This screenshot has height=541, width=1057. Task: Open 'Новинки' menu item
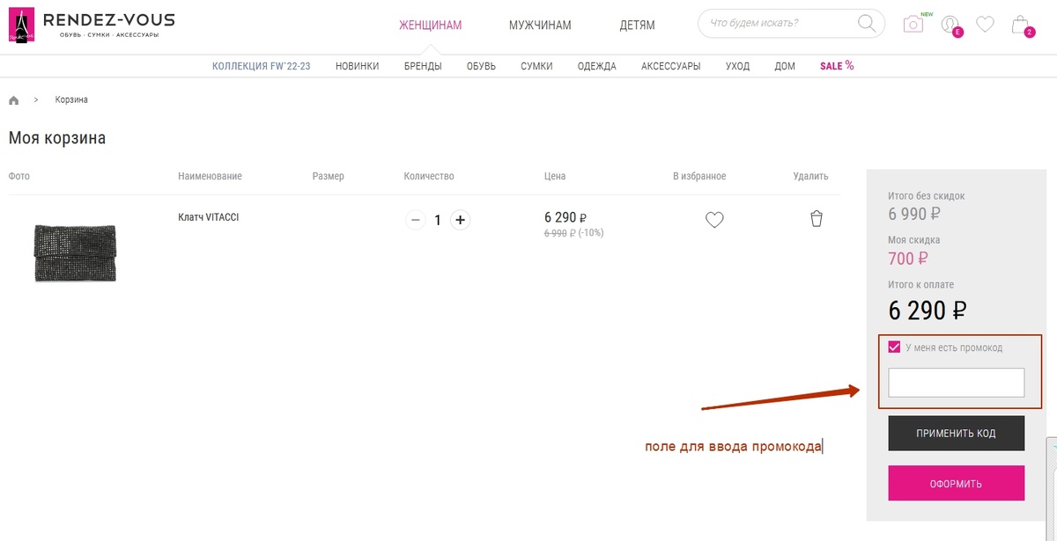[x=357, y=66]
